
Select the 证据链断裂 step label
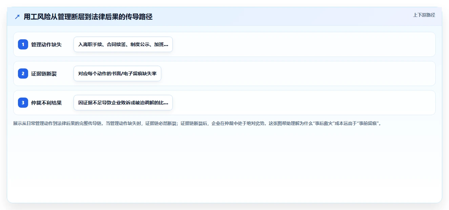[x=44, y=73]
